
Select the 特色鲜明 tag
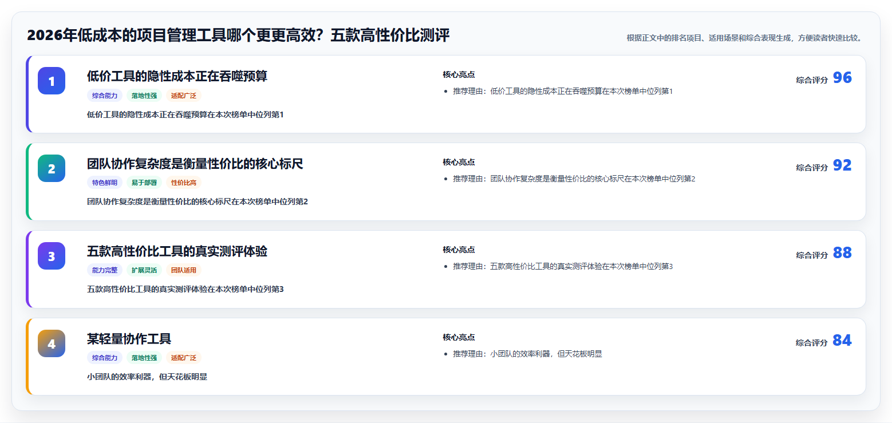pyautogui.click(x=105, y=183)
